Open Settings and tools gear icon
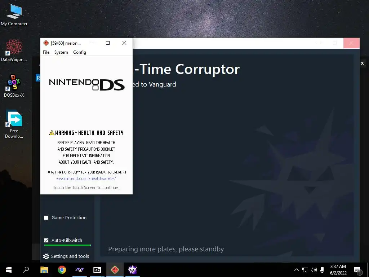Viewport: 369px width, 277px height. pyautogui.click(x=46, y=256)
